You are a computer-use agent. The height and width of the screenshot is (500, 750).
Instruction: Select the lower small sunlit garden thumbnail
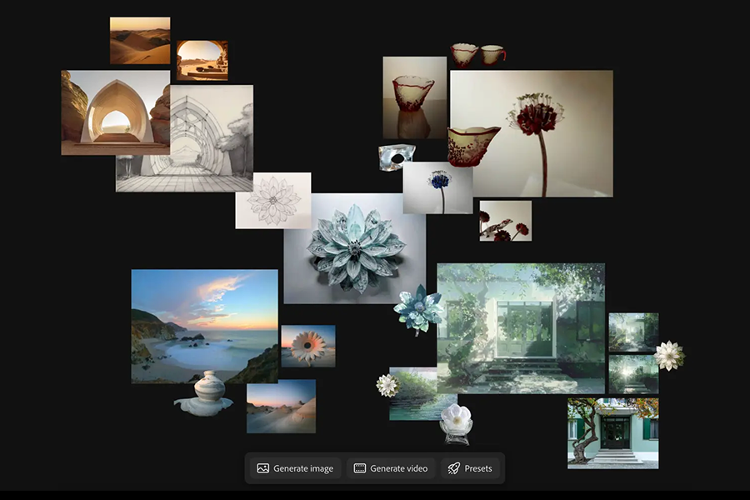tap(634, 374)
